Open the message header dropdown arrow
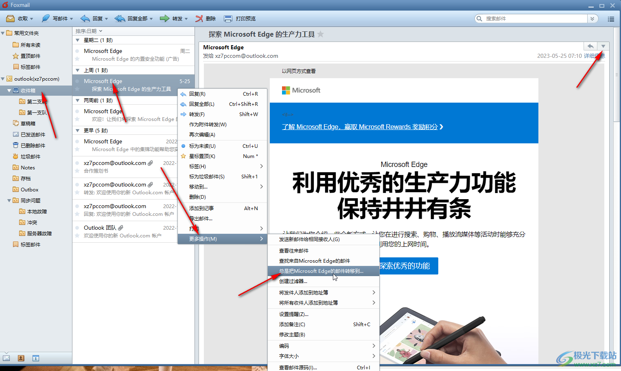The image size is (621, 371). tap(603, 46)
